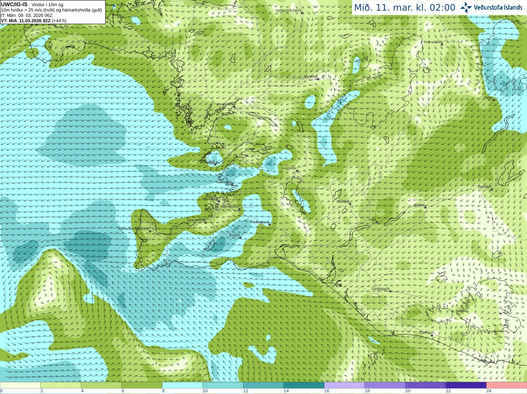Click the UWC/IG-IS model title text
Image resolution: width=527 pixels, height=394 pixels.
point(14,4)
